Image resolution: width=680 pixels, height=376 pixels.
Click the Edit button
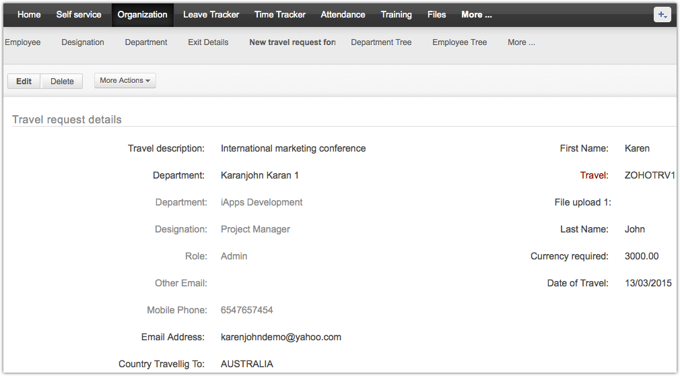click(24, 82)
